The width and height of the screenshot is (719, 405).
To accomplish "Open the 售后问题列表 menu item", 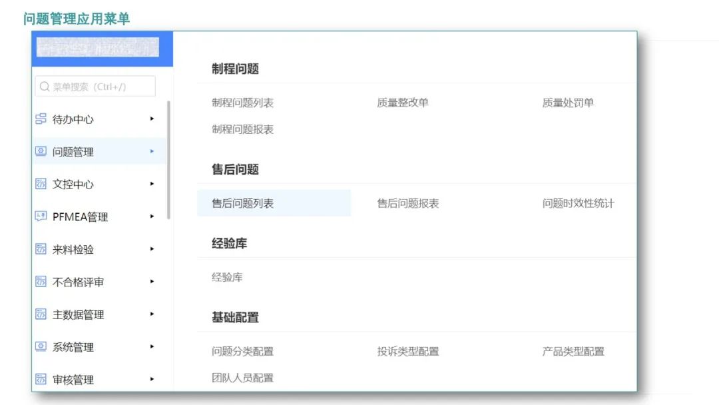I will (x=243, y=203).
